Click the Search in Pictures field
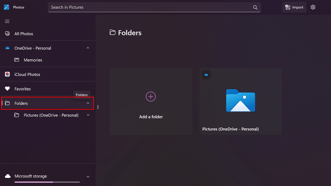Image resolution: width=331 pixels, height=186 pixels. coord(149,7)
